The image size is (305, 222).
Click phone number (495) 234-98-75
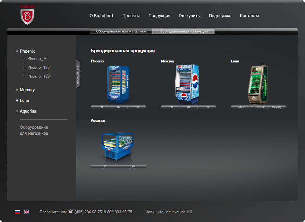88,212
